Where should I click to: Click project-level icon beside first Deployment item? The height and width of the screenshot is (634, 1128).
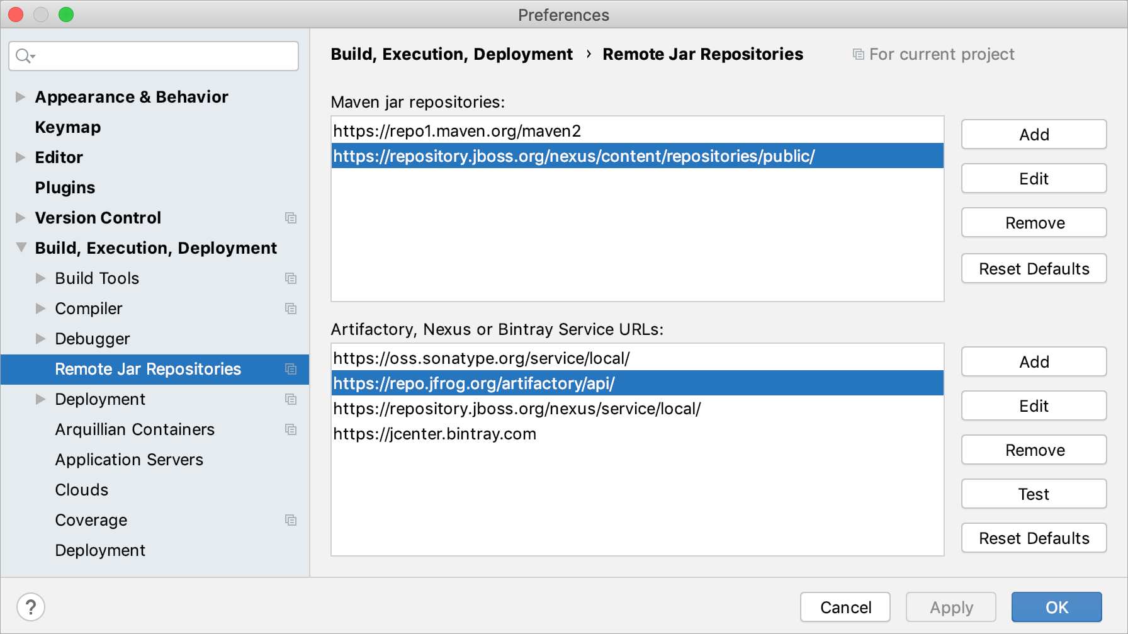[x=291, y=399]
